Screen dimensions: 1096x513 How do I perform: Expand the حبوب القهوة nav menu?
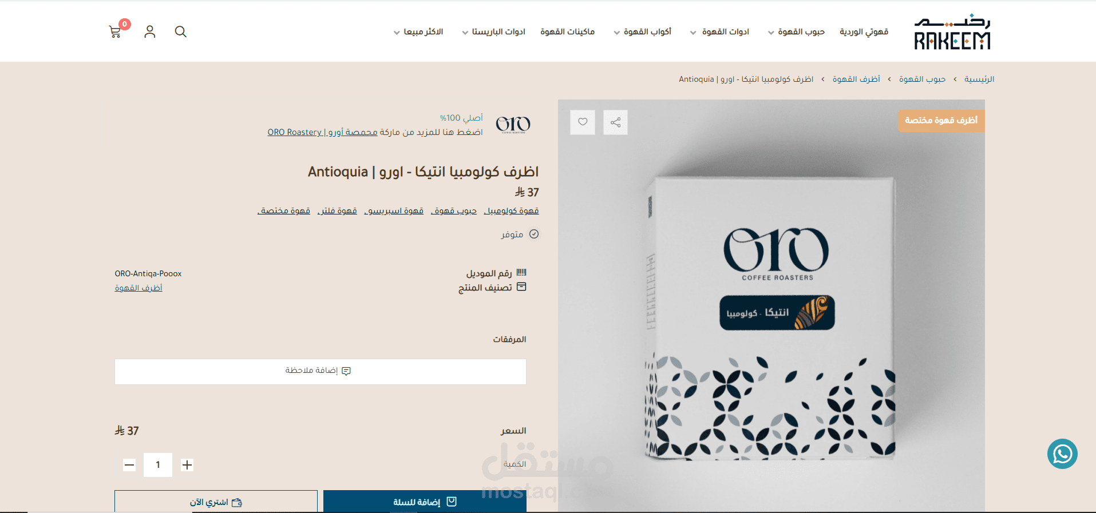(x=796, y=32)
